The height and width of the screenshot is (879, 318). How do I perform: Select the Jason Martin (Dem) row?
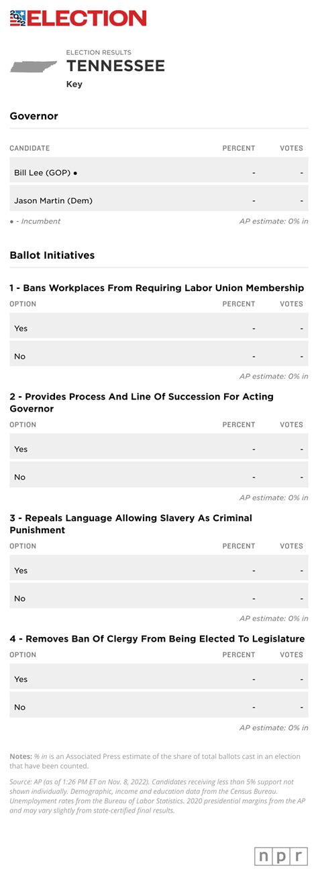pos(159,200)
